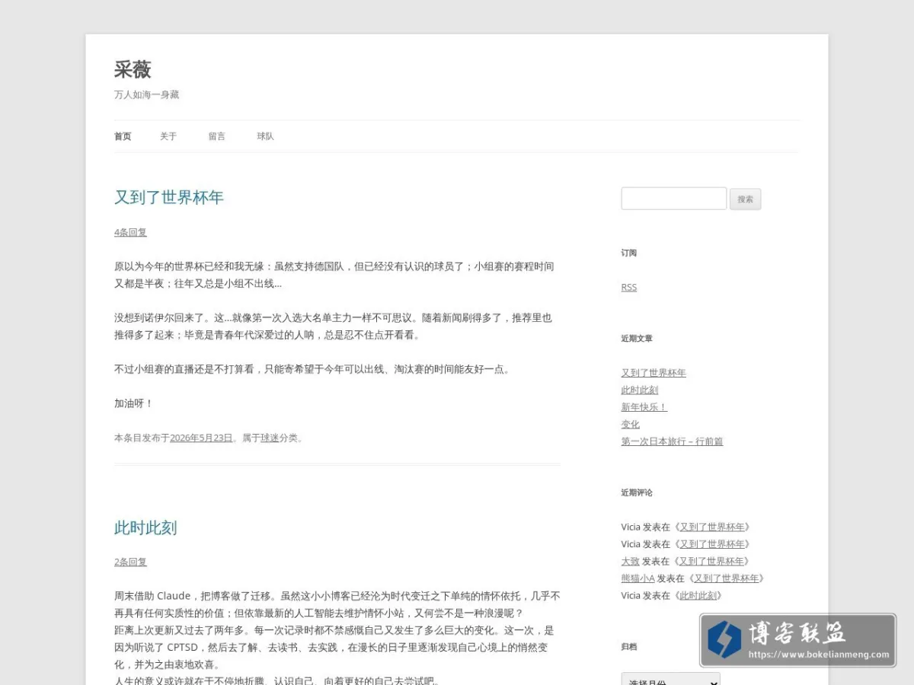The width and height of the screenshot is (914, 685).
Task: Open 《又到了世界杯年》 in 熊猫小A's comment row
Action: tap(727, 578)
